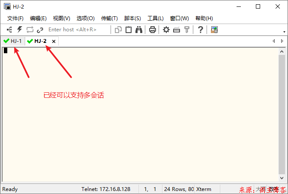
Task: Open the toolbar options dropdown arrow
Action: [284, 32]
